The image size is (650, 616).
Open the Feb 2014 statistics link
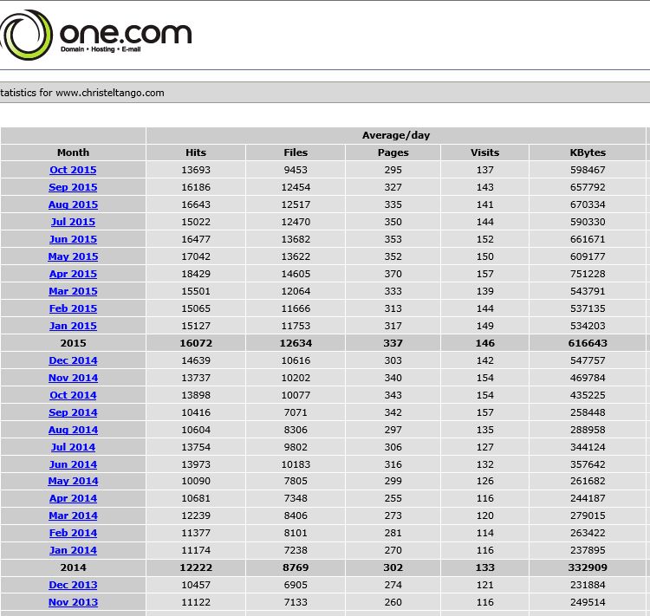(x=73, y=533)
